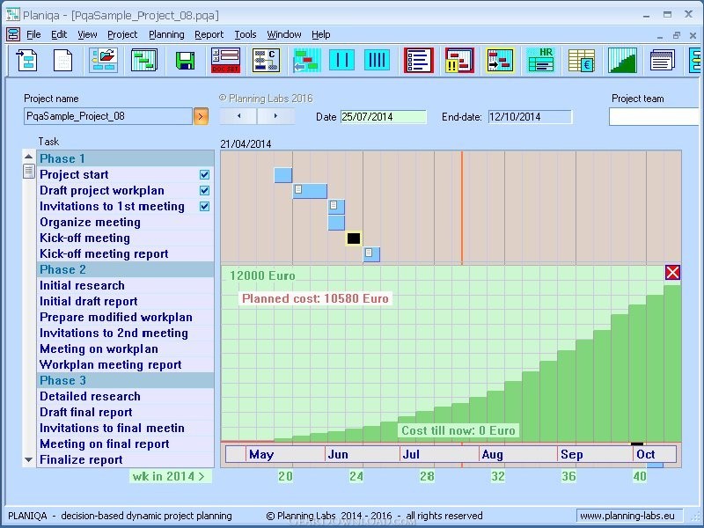Click the stacked windows toolbar icon
This screenshot has height=528, width=704.
tap(663, 60)
